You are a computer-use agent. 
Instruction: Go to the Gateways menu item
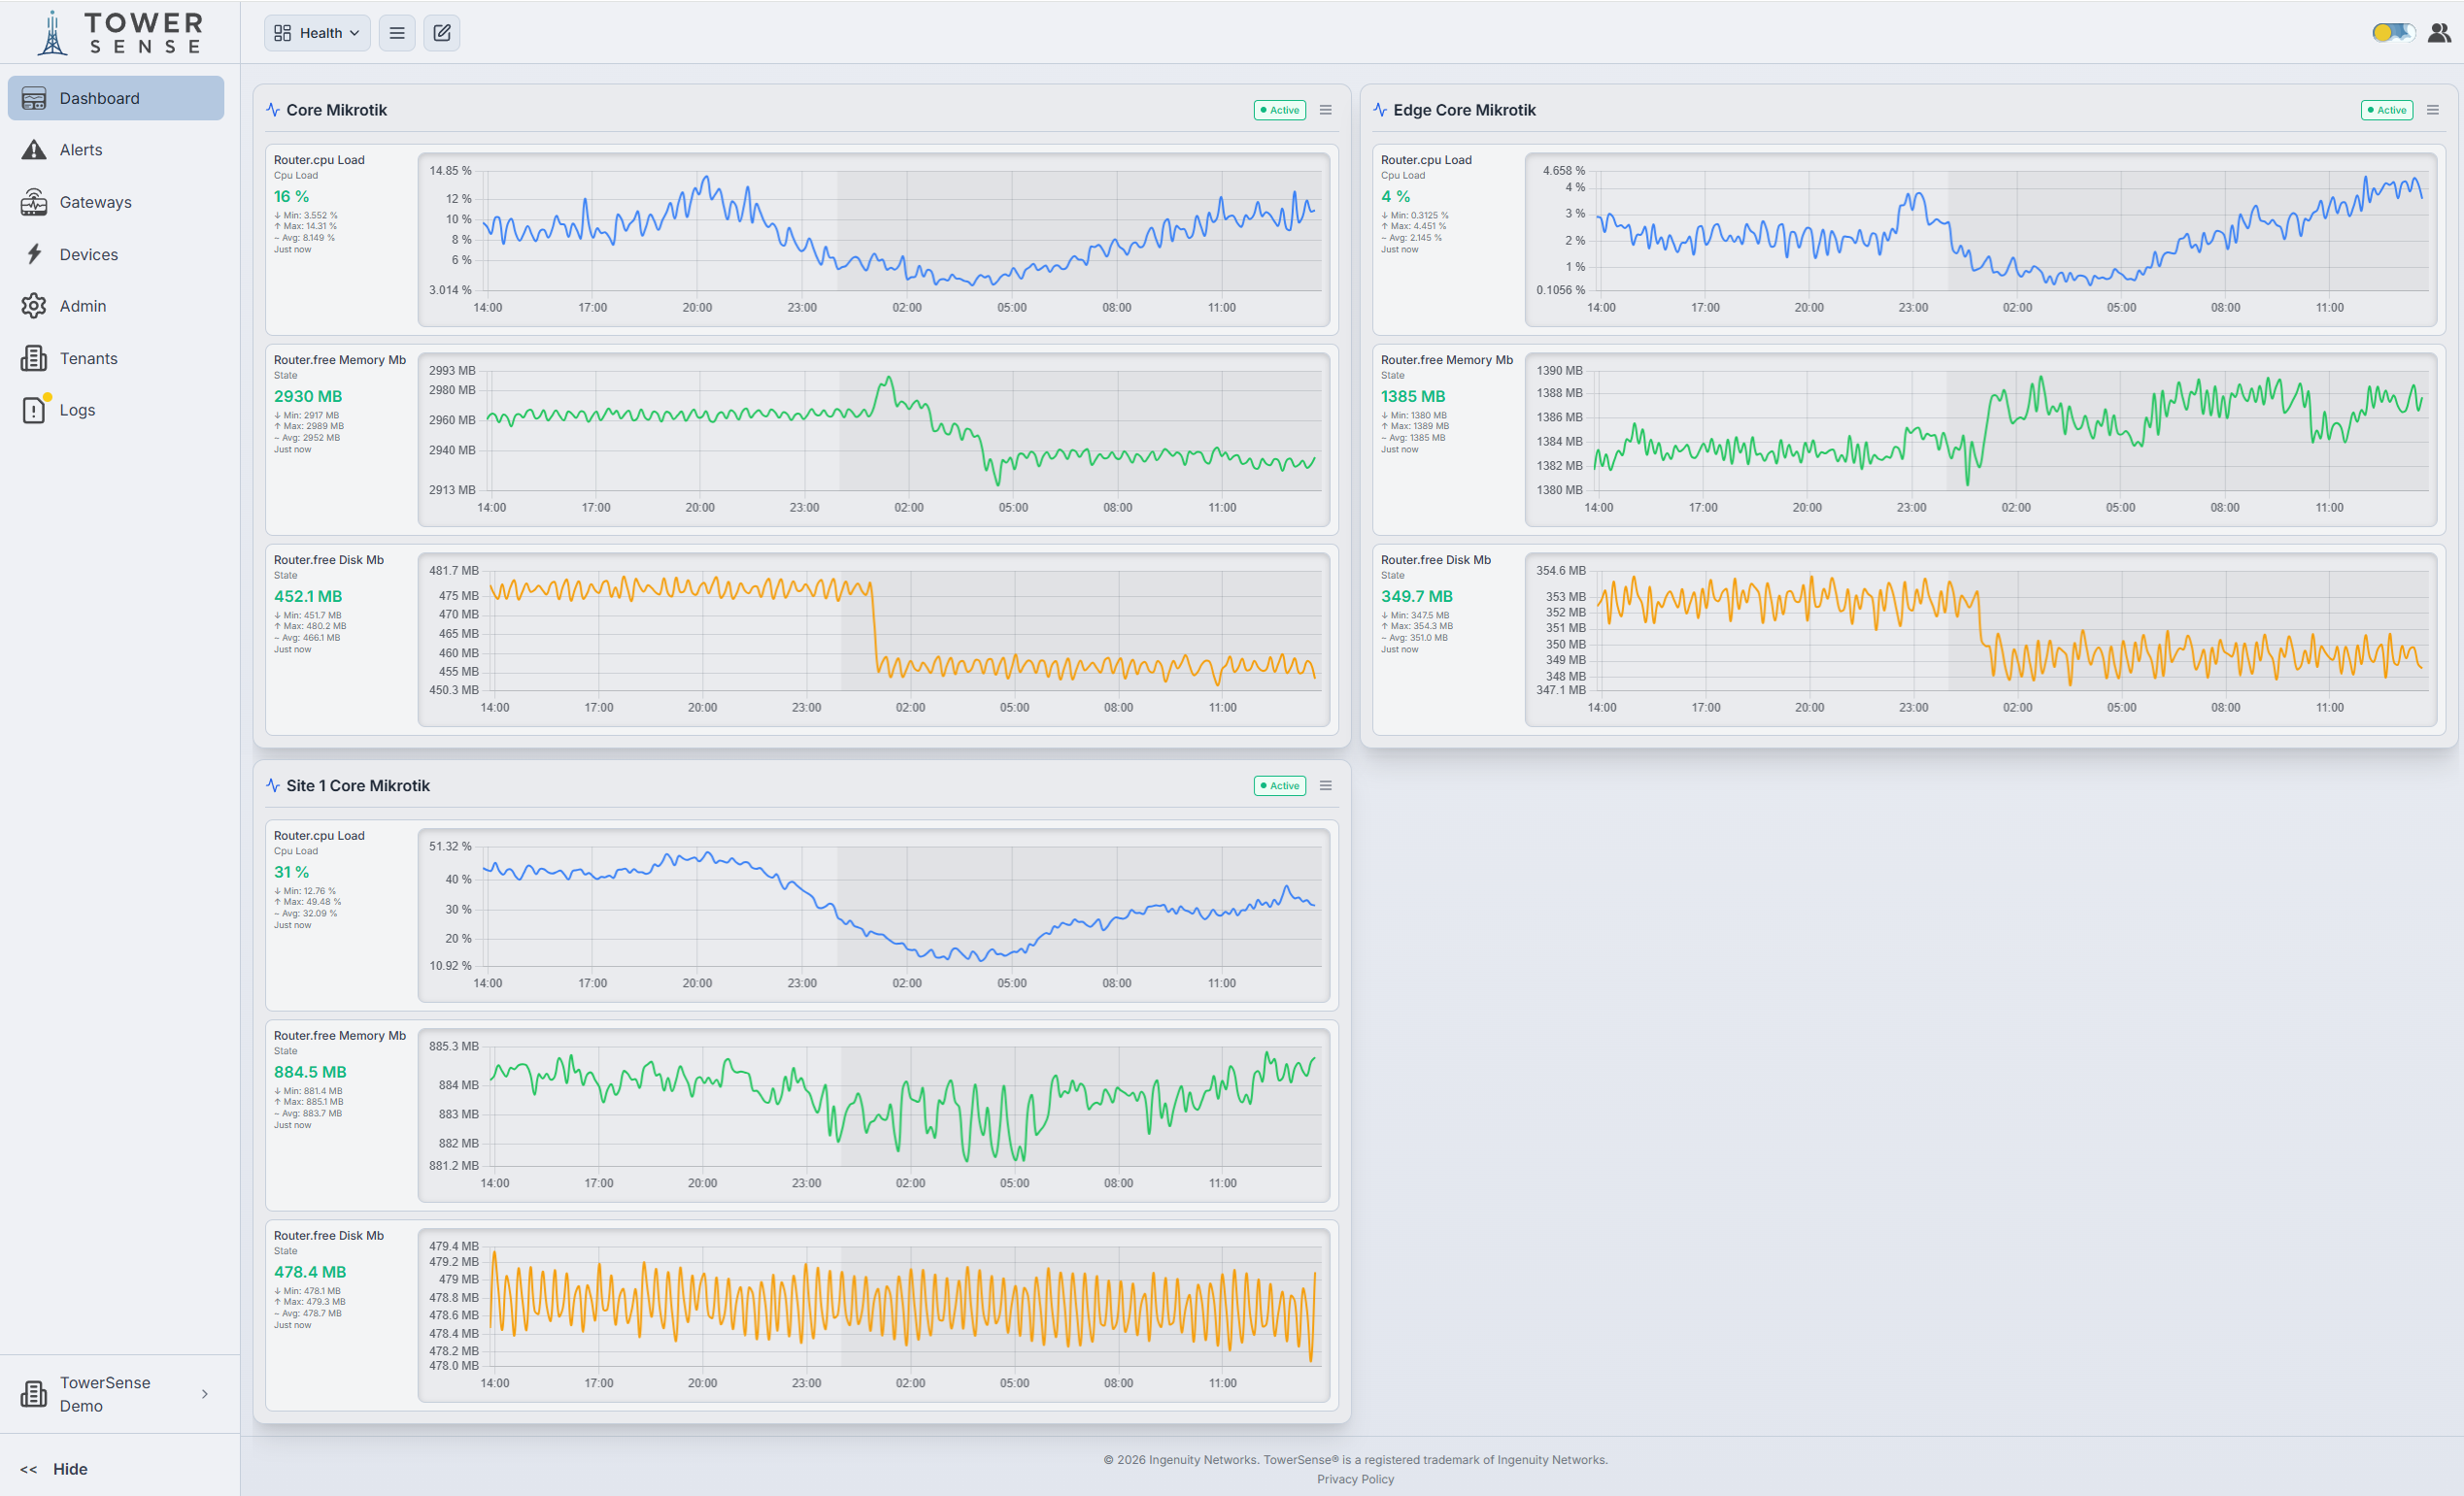click(x=116, y=202)
